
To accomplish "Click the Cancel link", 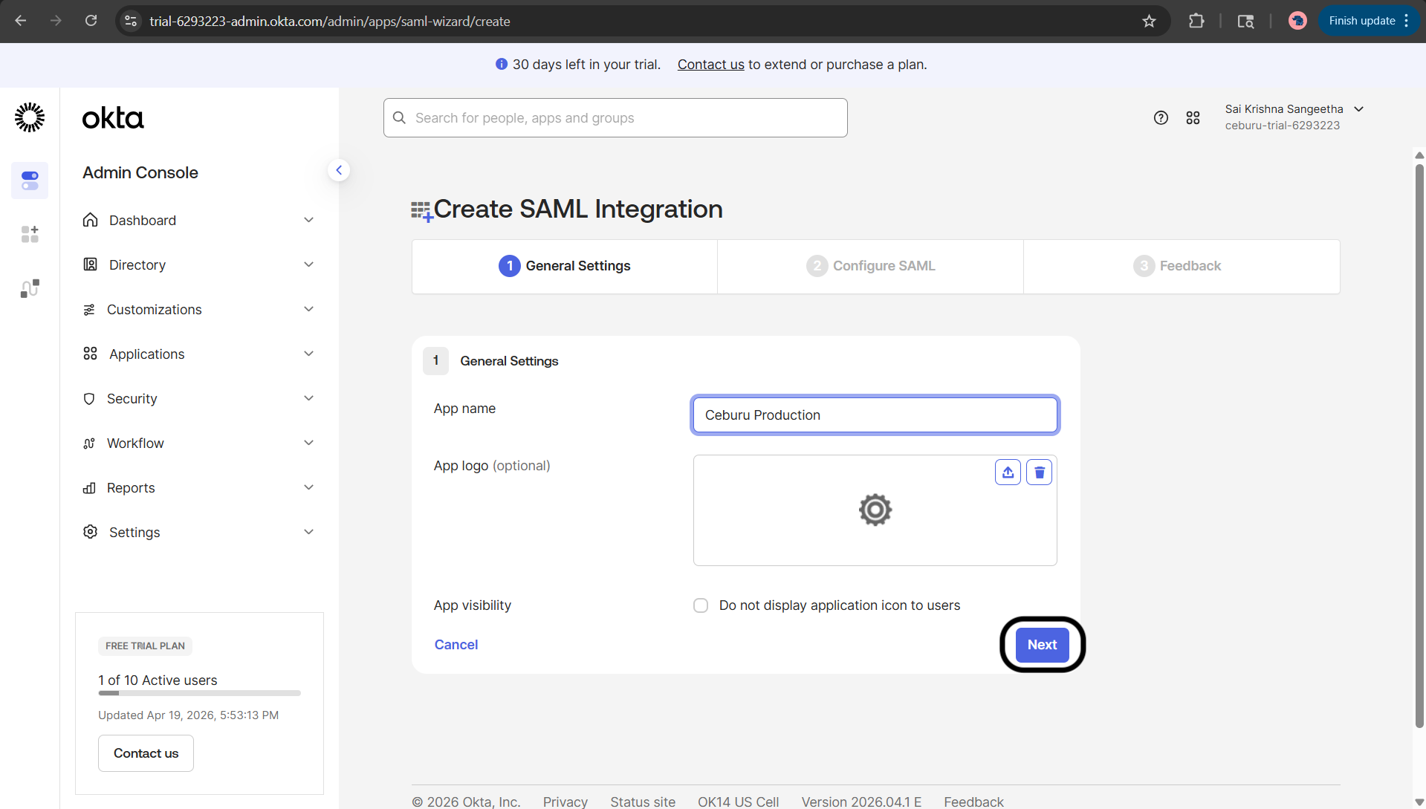I will (456, 645).
